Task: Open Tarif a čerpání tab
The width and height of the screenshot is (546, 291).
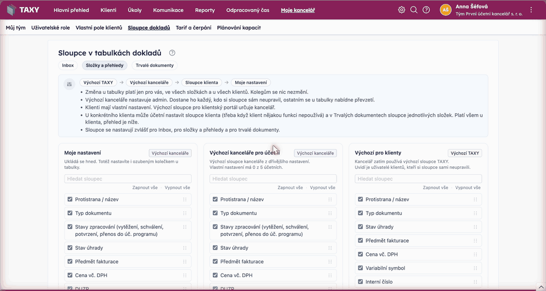Action: coord(194,27)
